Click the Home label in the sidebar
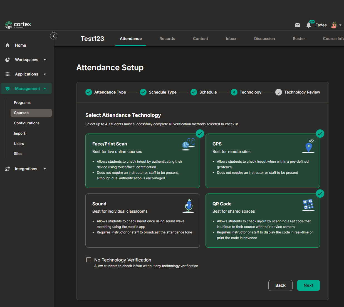 pyautogui.click(x=21, y=45)
